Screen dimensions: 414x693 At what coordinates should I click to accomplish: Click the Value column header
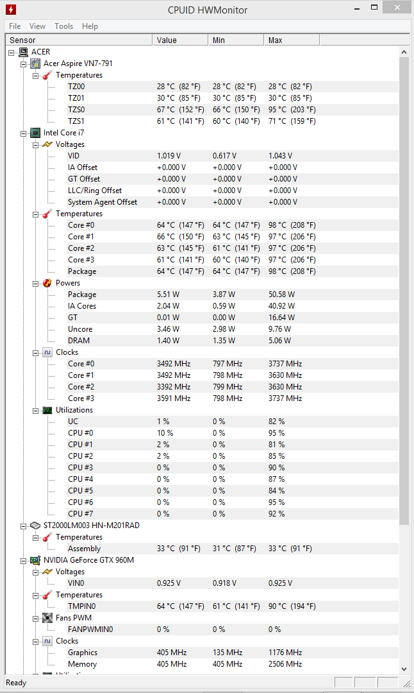click(x=180, y=40)
